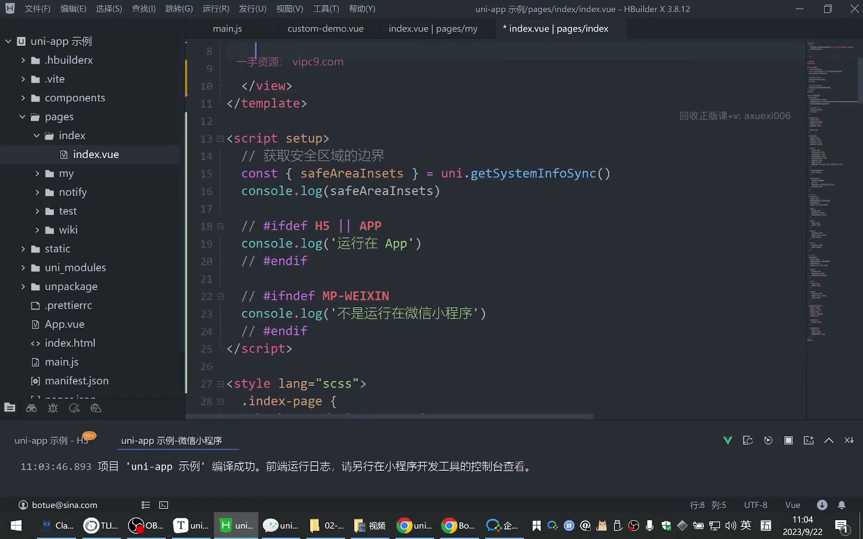The width and height of the screenshot is (863, 539).
Task: Switch to the main.js editor tab
Action: tap(227, 29)
